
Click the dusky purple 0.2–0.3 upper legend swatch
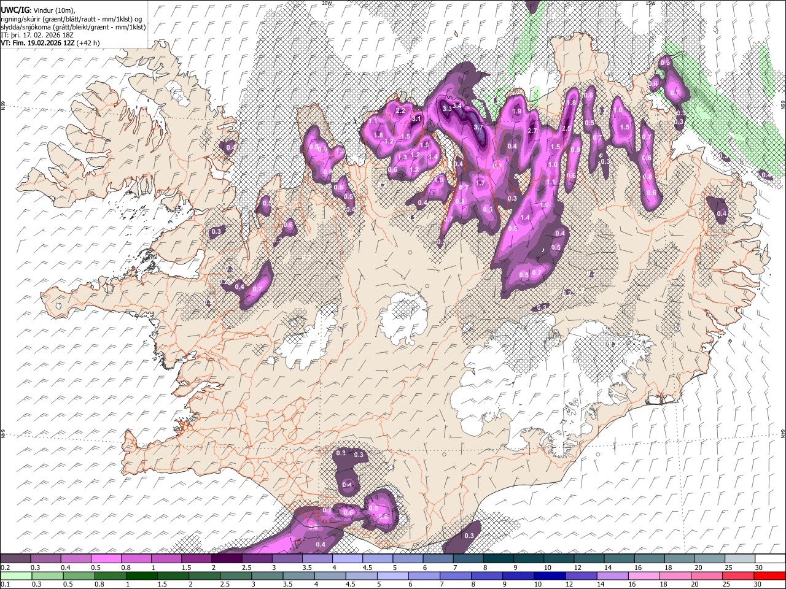[15, 559]
